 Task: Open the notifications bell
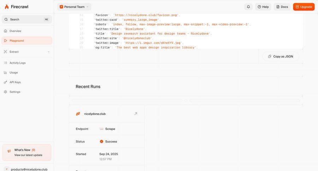248,7
